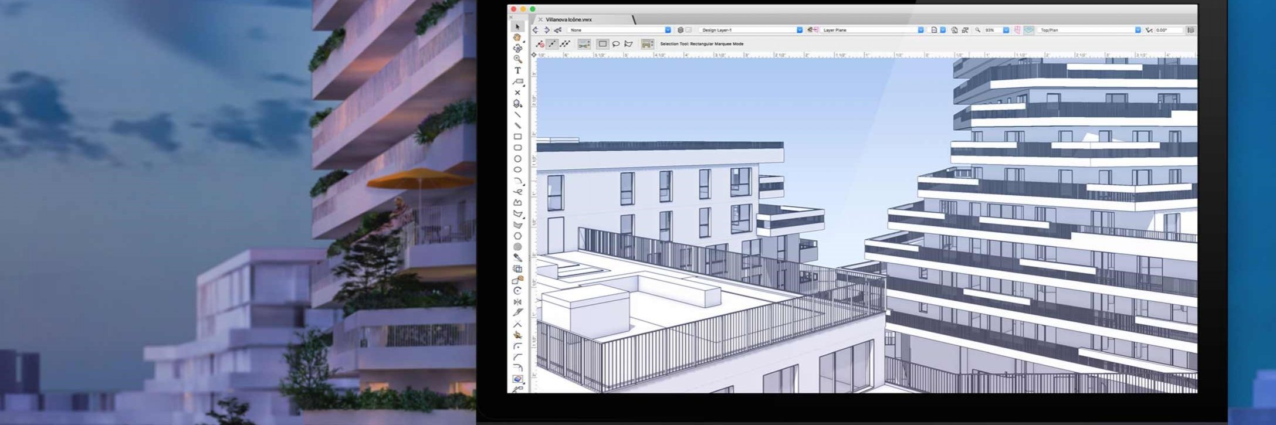Select the Rectangle tool
The height and width of the screenshot is (425, 1276).
coord(517,137)
